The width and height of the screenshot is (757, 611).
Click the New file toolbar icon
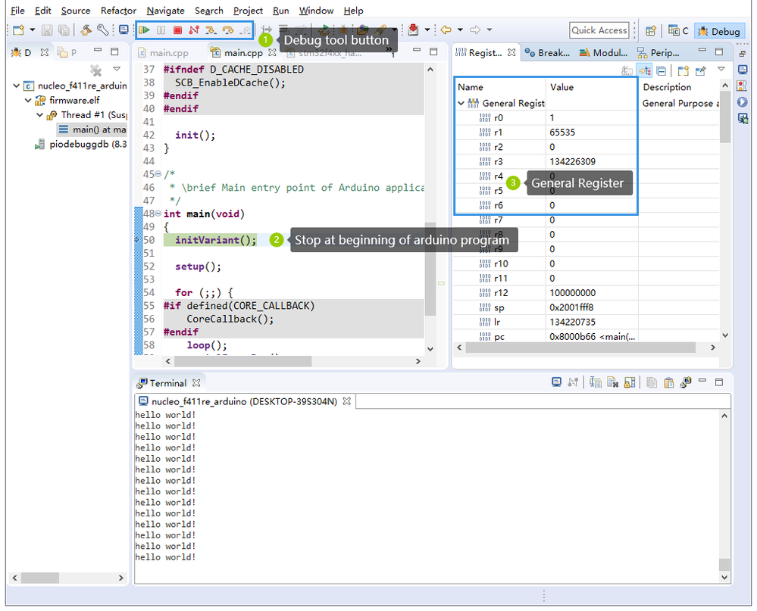18,30
